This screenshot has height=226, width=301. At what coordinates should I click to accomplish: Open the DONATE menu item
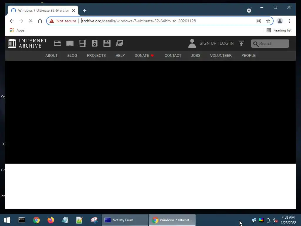tap(144, 56)
